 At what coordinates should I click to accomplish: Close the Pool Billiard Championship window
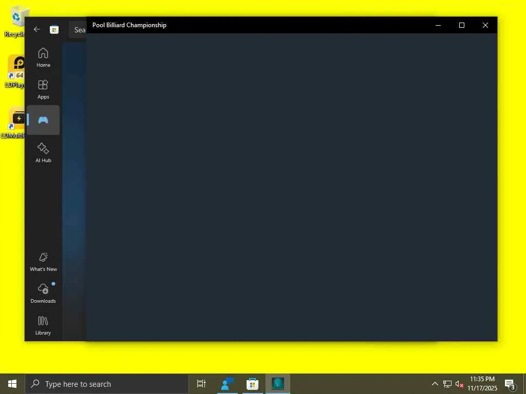(485, 25)
